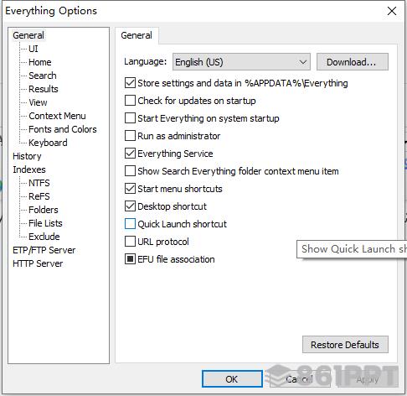Image resolution: width=407 pixels, height=396 pixels.
Task: Open the HTTP Server settings
Action: coord(38,263)
